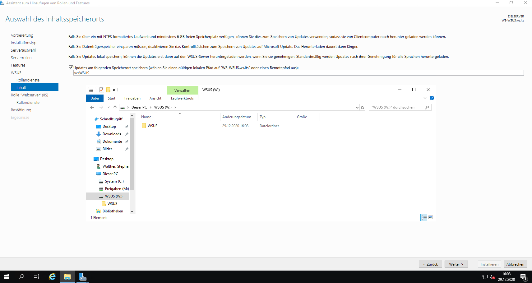Switch to the Freigeben ribbon tab
The image size is (532, 283).
[132, 98]
